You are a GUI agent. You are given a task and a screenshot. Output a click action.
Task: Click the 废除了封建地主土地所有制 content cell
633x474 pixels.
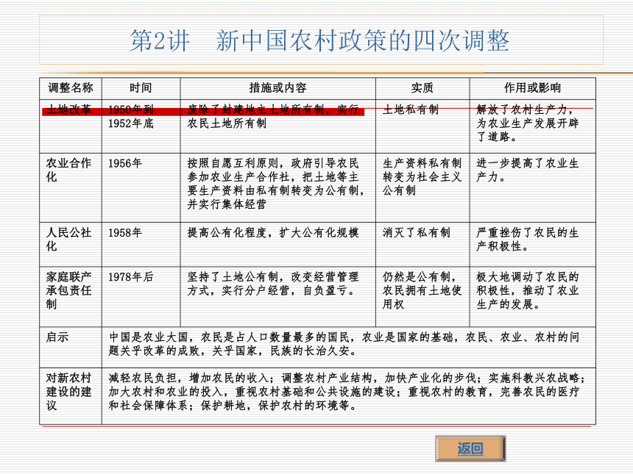coord(277,126)
